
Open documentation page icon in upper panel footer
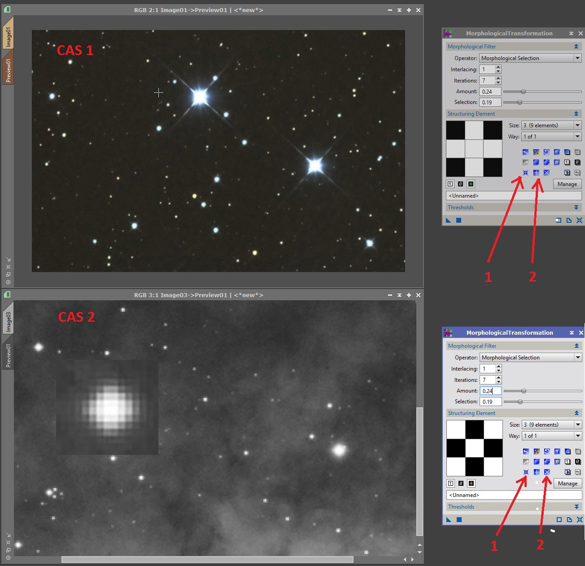coord(569,220)
